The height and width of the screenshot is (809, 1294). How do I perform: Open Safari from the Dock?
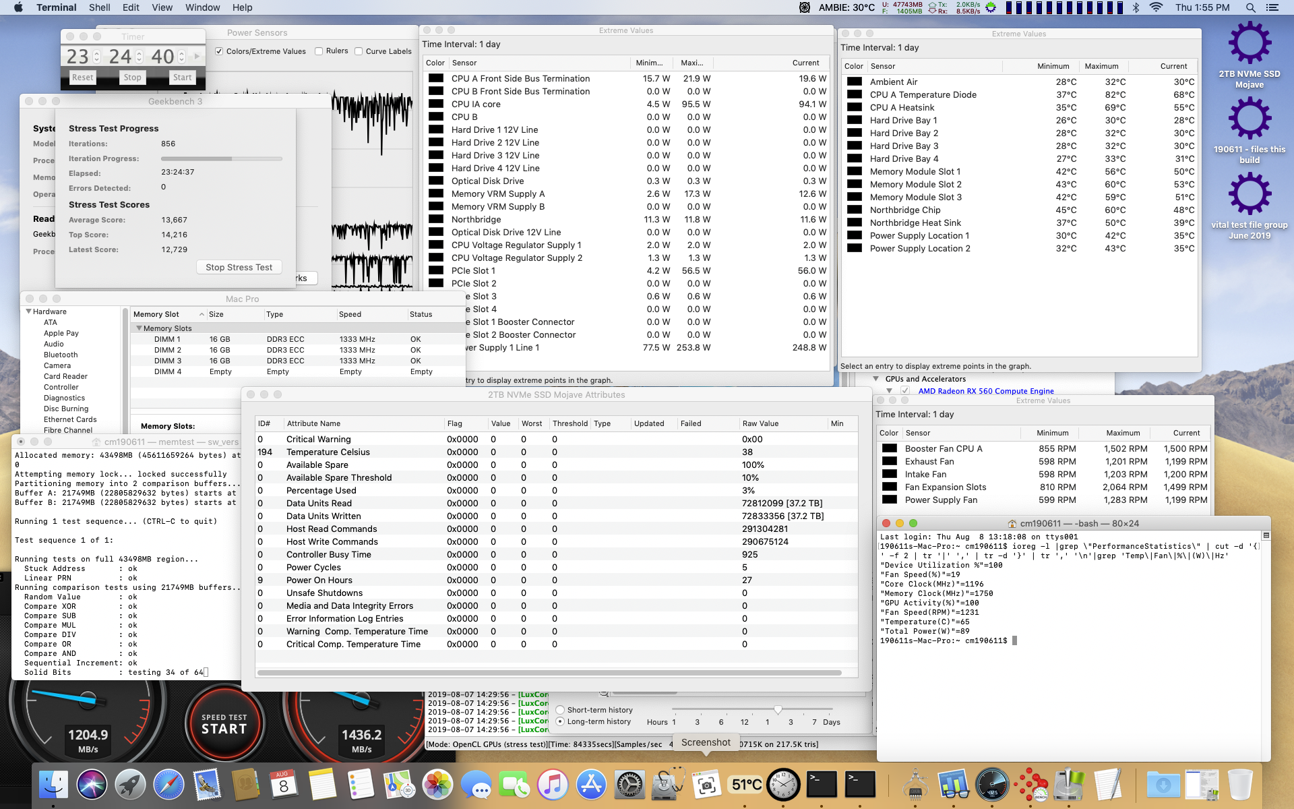[168, 785]
